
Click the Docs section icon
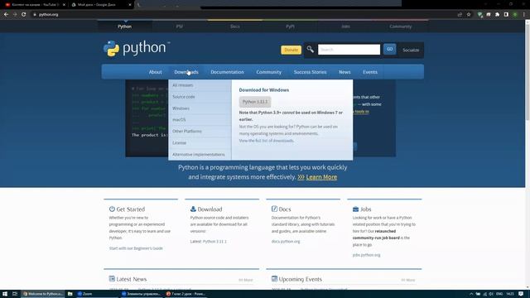(x=274, y=209)
